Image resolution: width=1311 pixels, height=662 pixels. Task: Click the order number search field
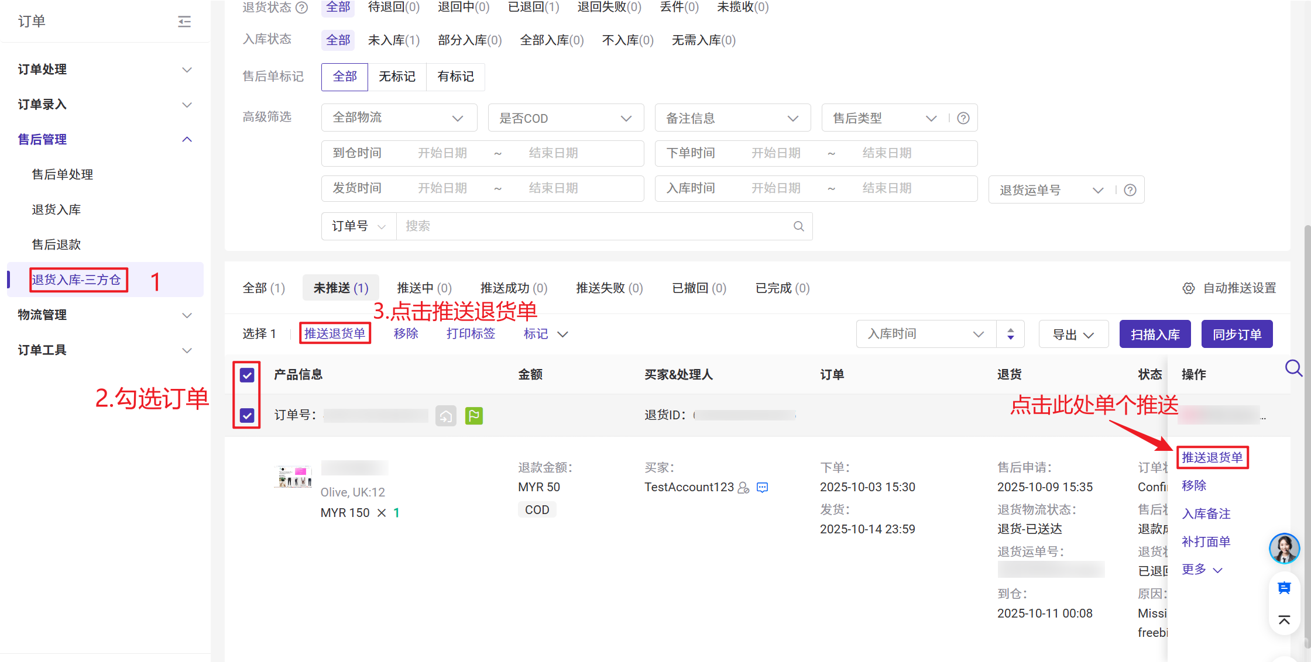594,226
